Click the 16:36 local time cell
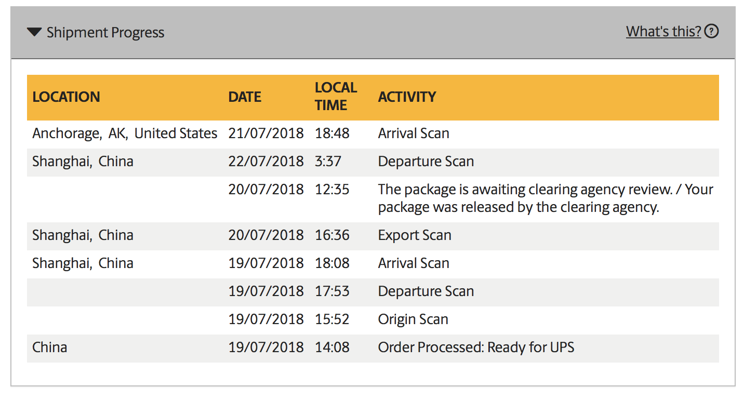This screenshot has width=744, height=401. (332, 235)
